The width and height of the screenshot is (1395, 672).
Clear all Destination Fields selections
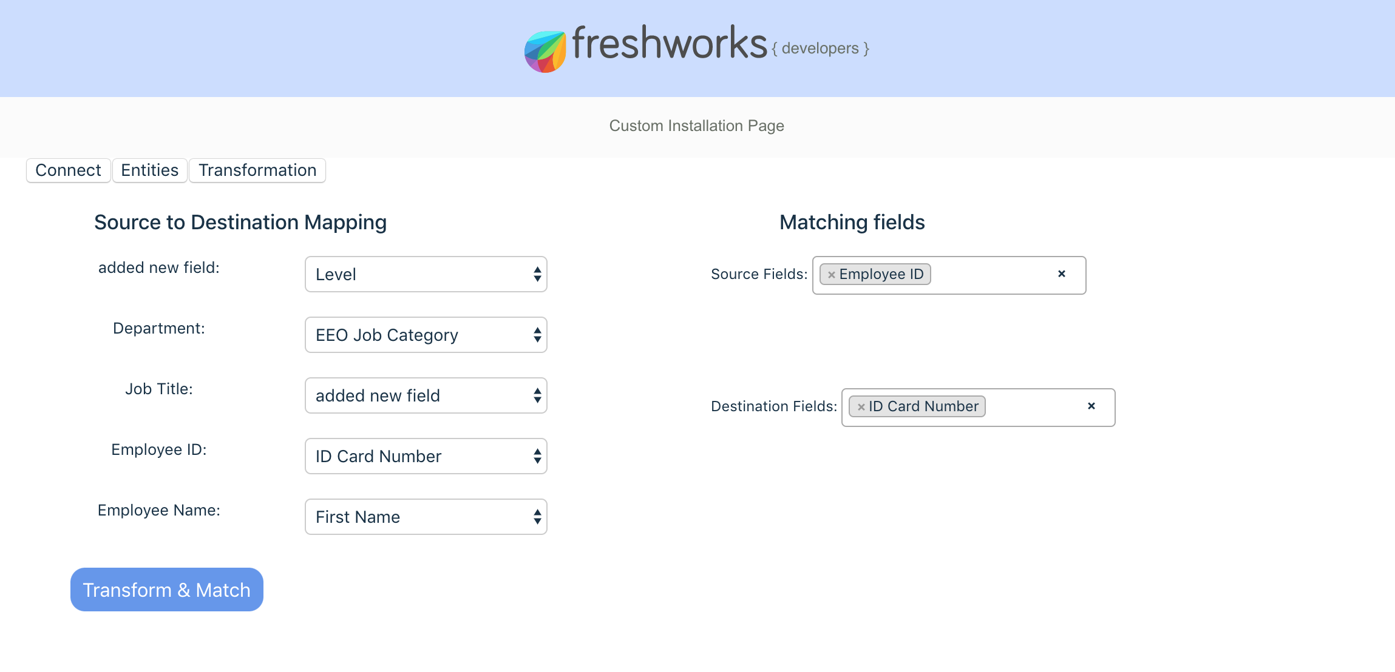1091,406
